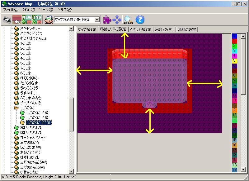
Task: Pick the red 1 movement swatch
Action: [234, 41]
